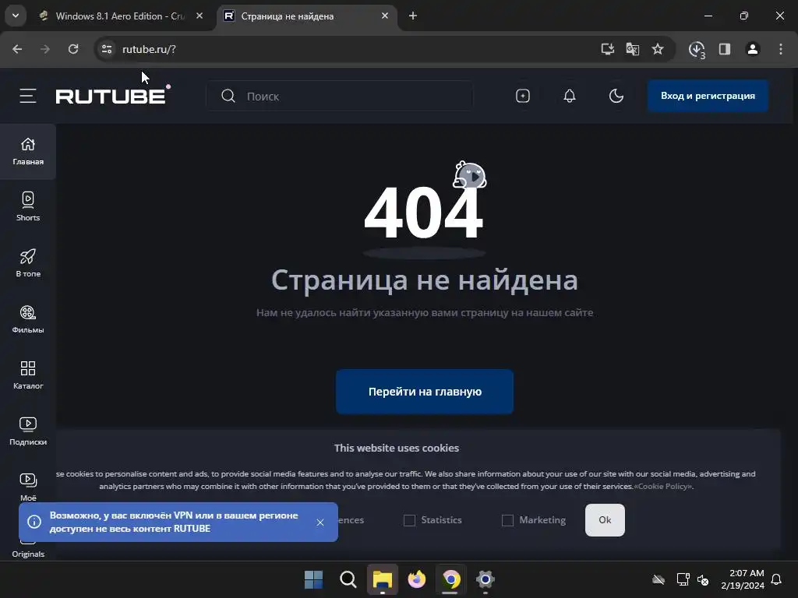This screenshot has width=798, height=598.
Task: Click the search magnifier icon in RUTUBE
Action: tap(228, 96)
